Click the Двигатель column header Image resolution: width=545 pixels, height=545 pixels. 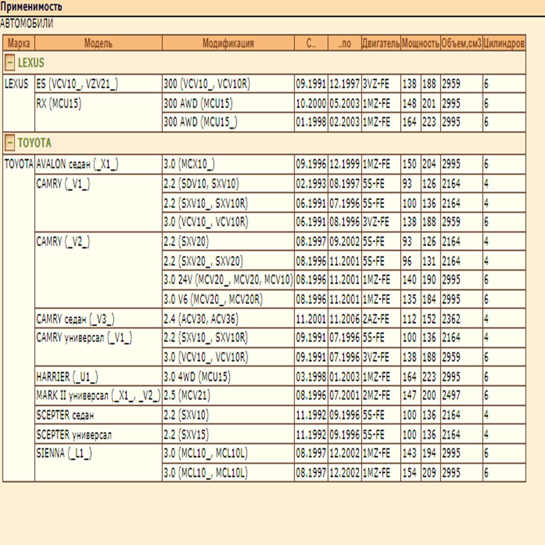pos(381,43)
